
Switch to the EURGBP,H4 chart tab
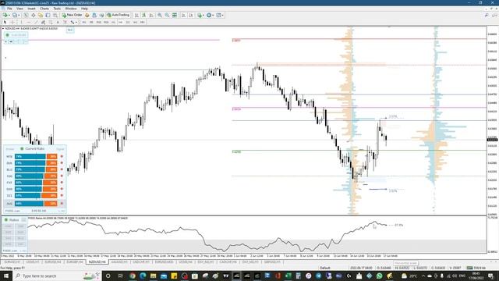coord(75,262)
